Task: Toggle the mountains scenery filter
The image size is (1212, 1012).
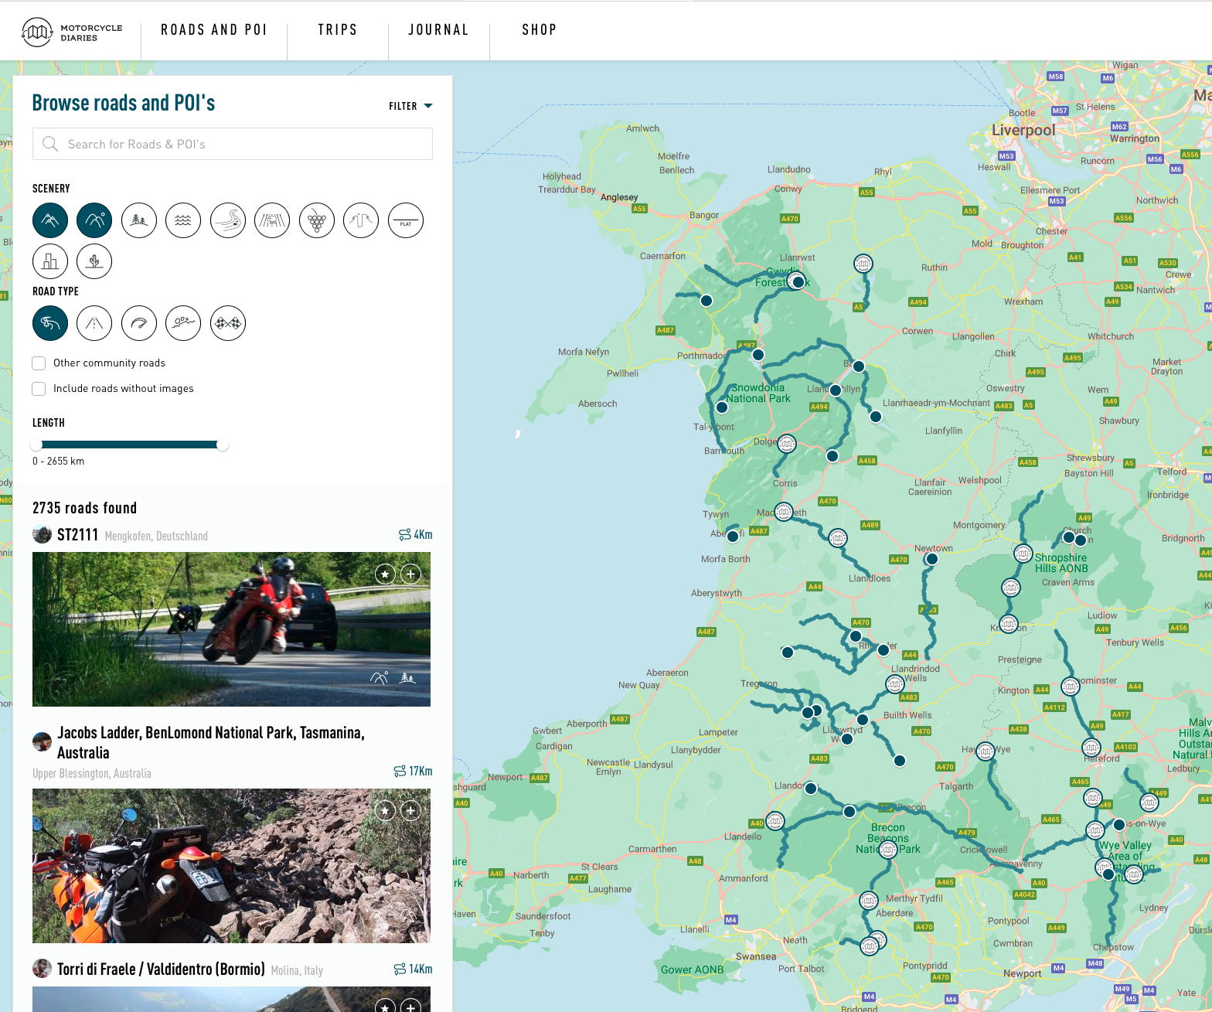Action: coord(50,220)
